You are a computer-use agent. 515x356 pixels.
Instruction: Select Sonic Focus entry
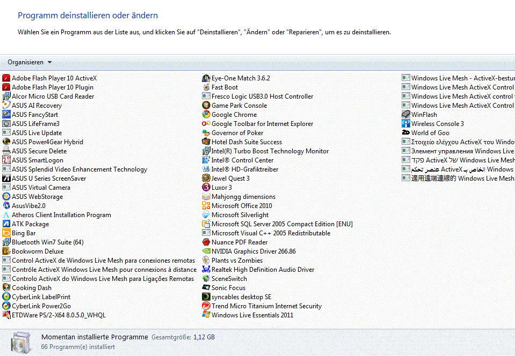(x=224, y=288)
